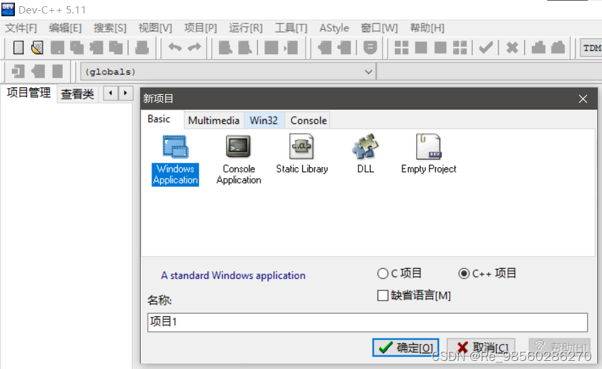Click the Dev-C++ application logo icon

point(7,9)
